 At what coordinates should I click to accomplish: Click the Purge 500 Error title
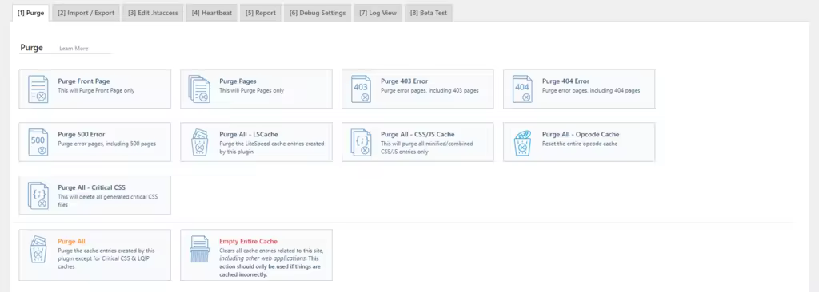coord(82,135)
